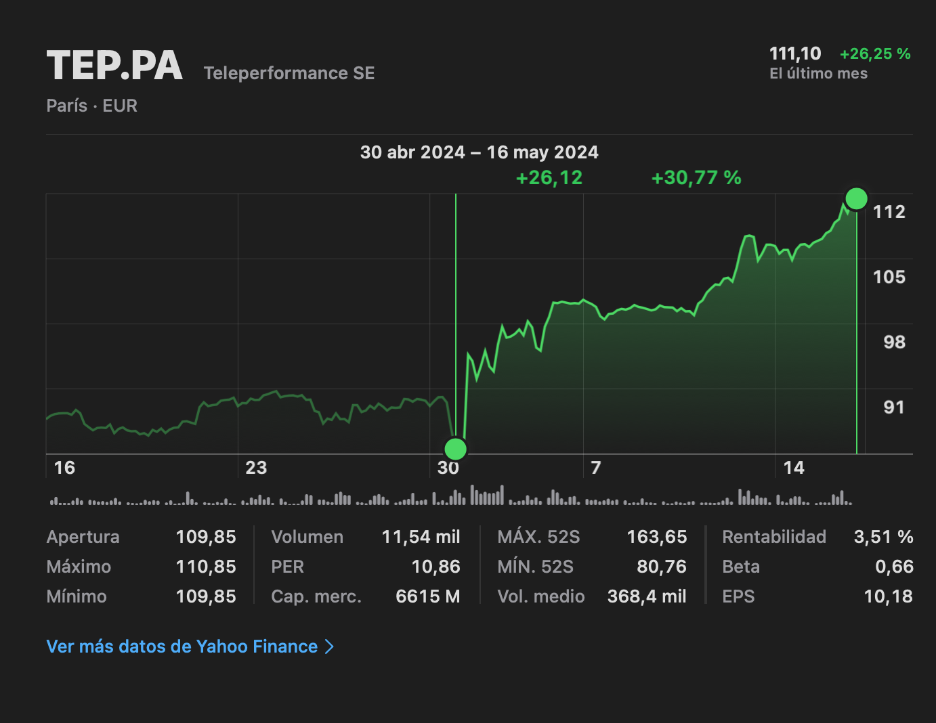Click the El último mes period label

818,74
